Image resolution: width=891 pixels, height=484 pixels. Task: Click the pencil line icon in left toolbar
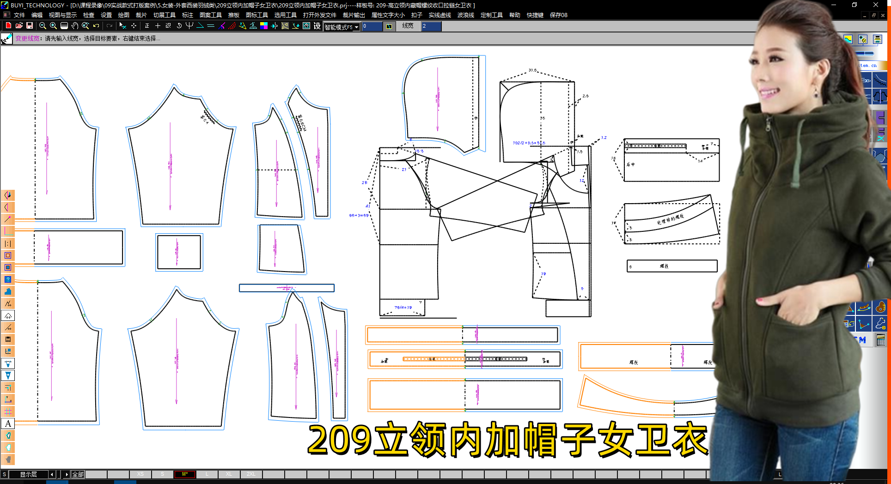(x=8, y=219)
